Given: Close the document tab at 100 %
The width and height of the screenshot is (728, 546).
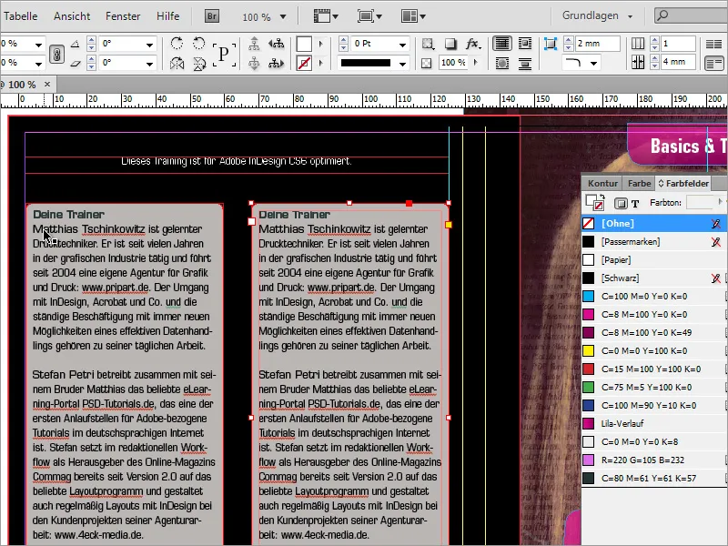Looking at the screenshot, I should pos(47,85).
